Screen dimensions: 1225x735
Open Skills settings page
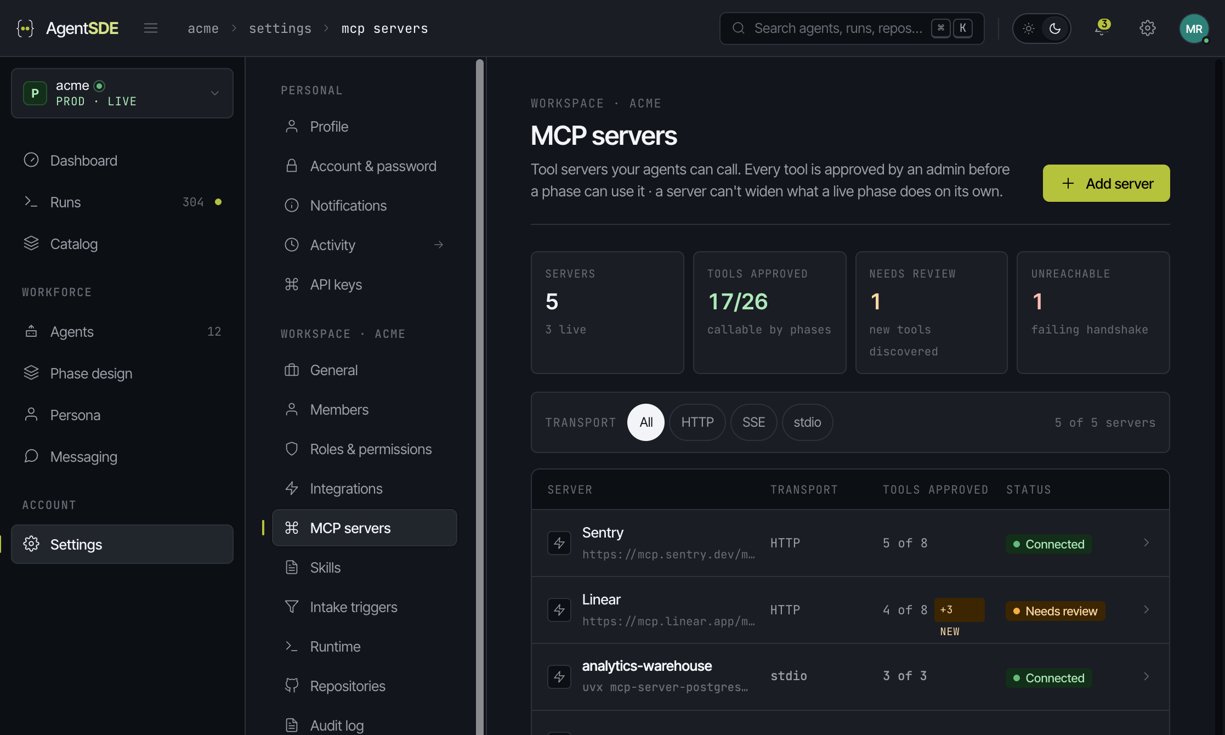pos(365,568)
